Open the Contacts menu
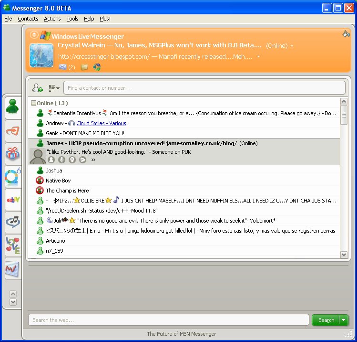Viewport: 357px width, 342px height. 28,19
